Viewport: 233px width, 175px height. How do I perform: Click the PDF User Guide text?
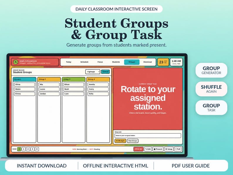tap(191, 166)
